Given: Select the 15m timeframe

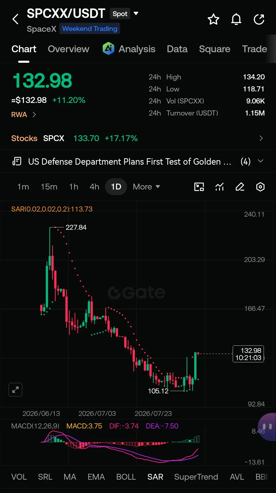Looking at the screenshot, I should tap(49, 187).
